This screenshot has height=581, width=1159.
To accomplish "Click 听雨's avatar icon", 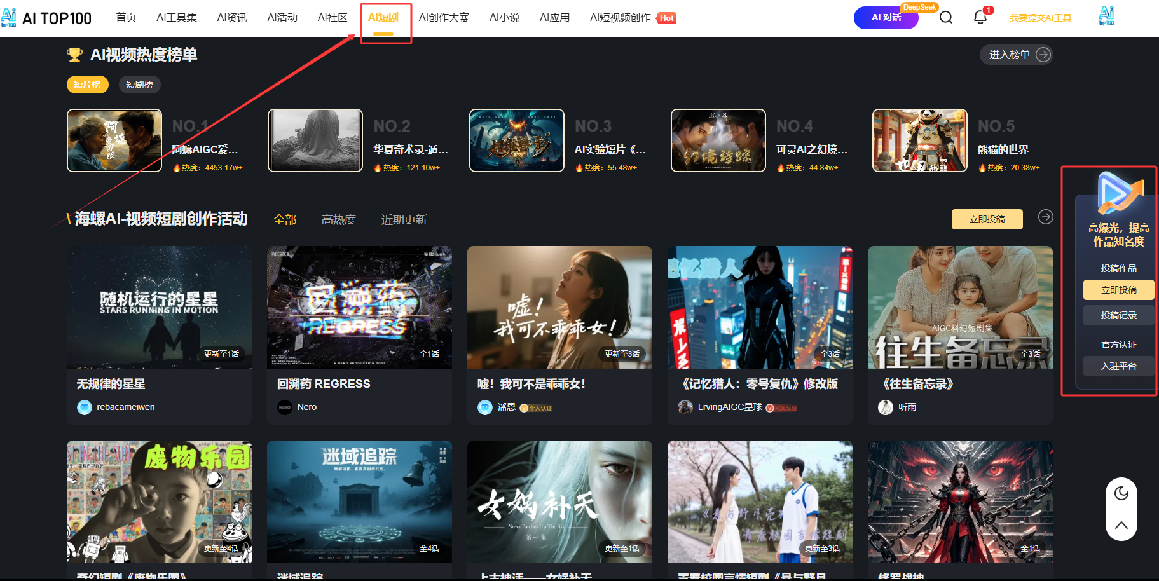I will click(886, 407).
